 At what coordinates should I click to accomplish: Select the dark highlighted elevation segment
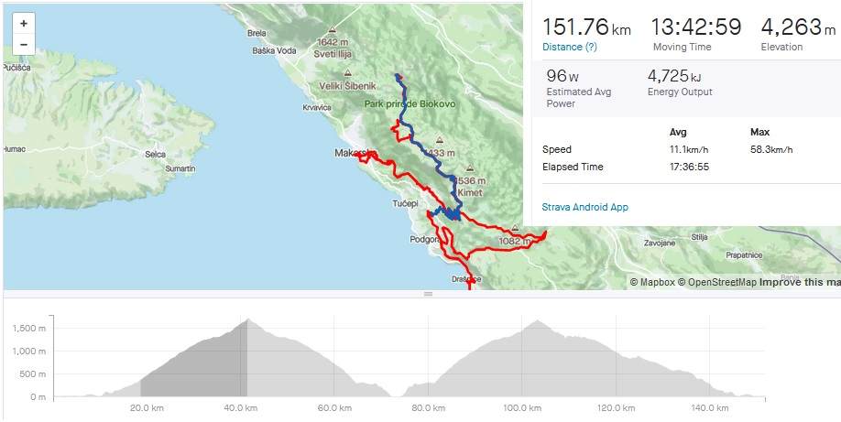[x=193, y=358]
